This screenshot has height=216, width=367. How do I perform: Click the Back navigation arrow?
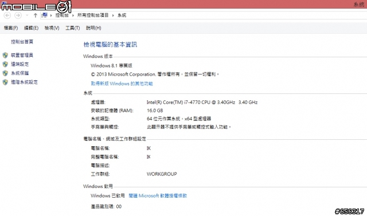click(7, 15)
